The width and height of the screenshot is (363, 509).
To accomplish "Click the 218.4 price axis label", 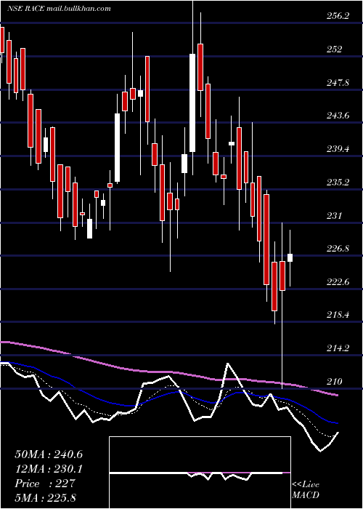I will coord(337,314).
